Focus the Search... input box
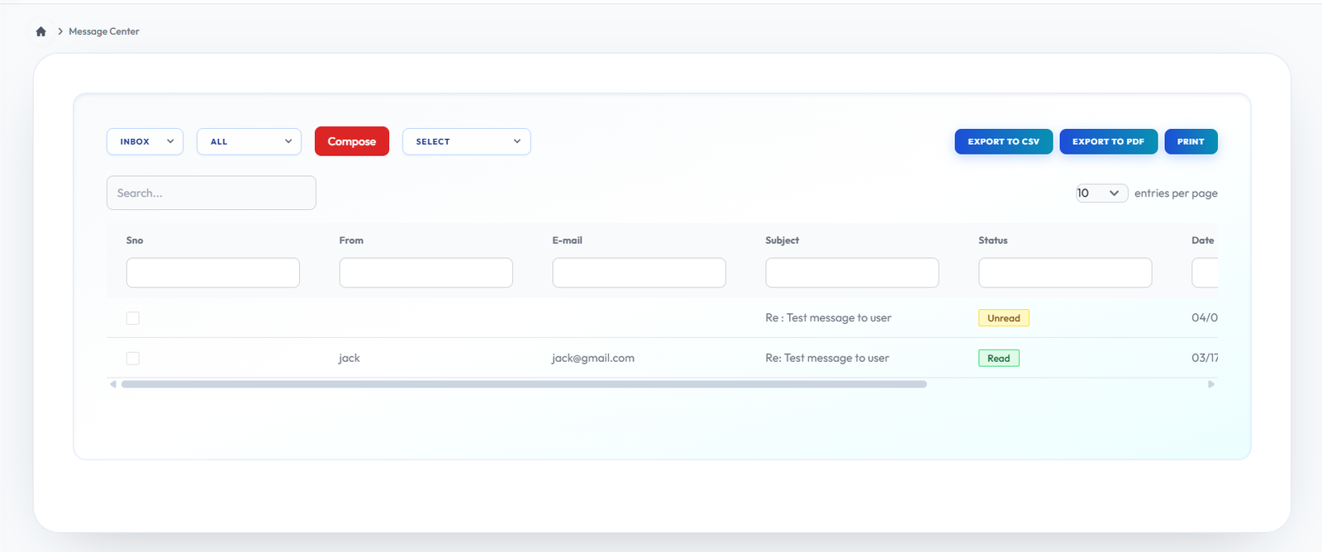The width and height of the screenshot is (1322, 552). click(212, 193)
